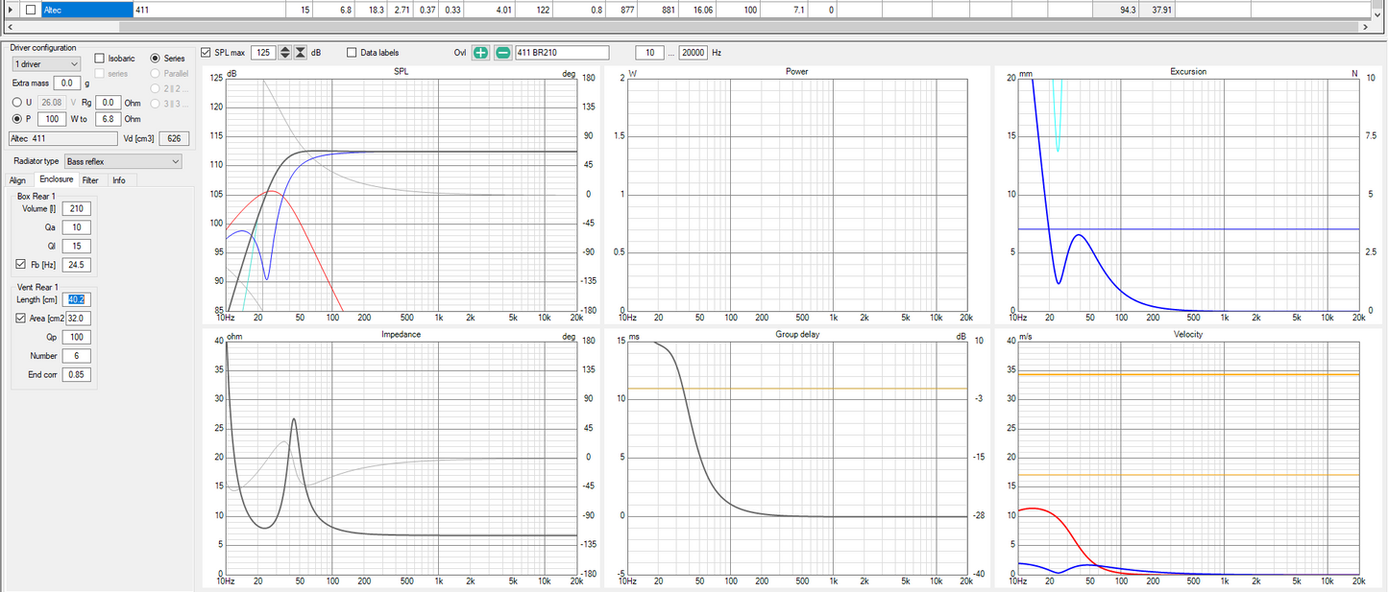Click the overlay name field 411 BR210
The height and width of the screenshot is (592, 1388).
tap(562, 53)
